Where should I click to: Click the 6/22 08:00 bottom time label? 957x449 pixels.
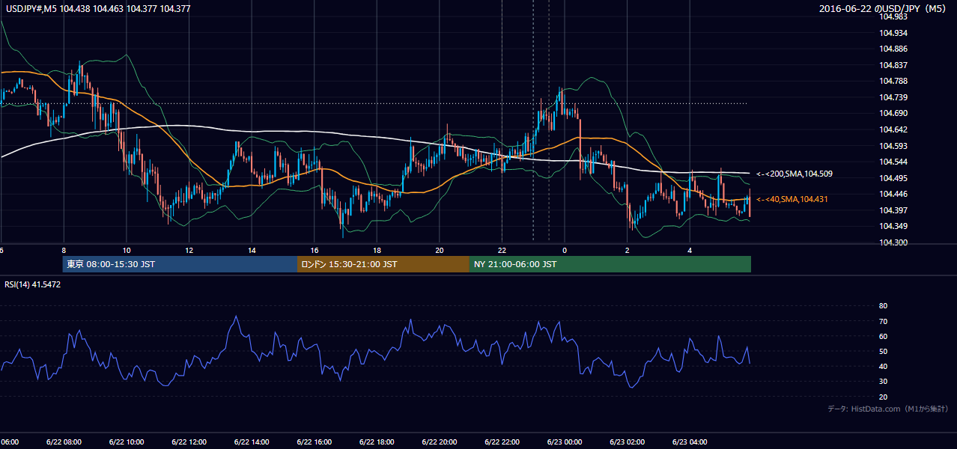(64, 442)
